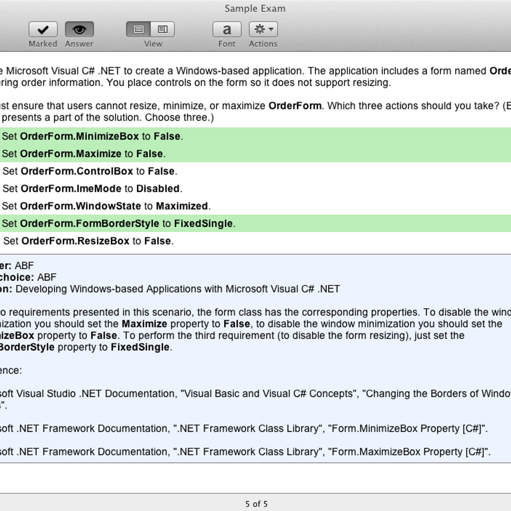Select answer Set OrderForm.ImeMode to Disabled
Screen dimensions: 511x511
[x=256, y=188]
